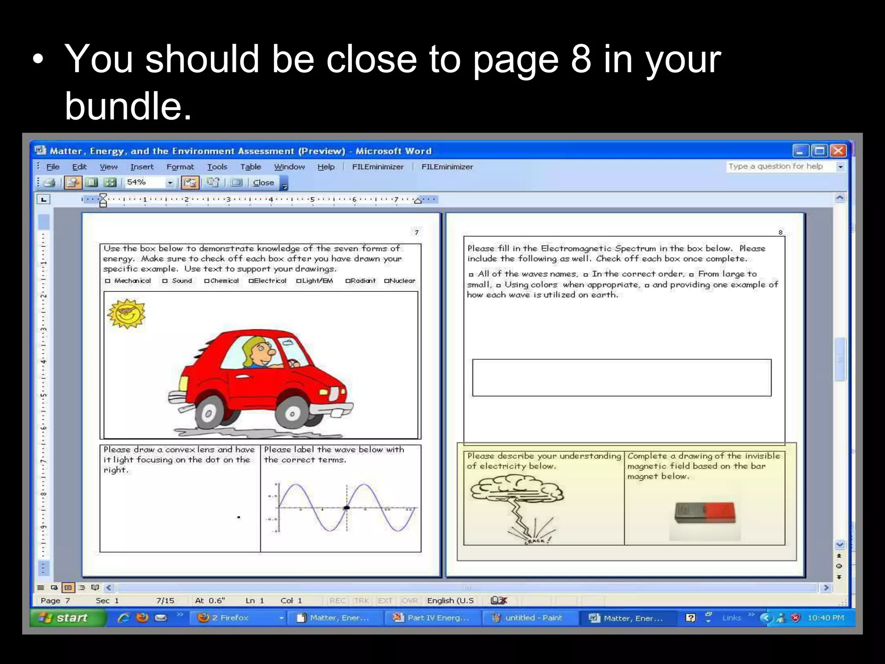
Task: Open the Tools menu
Action: pos(217,166)
